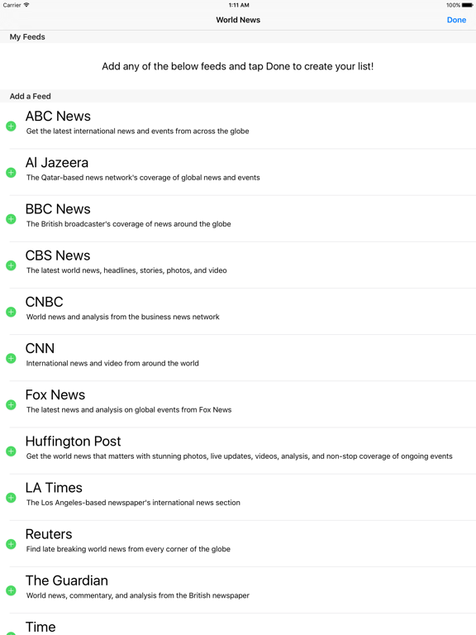Tap Done to save the feed list
This screenshot has height=635, width=476.
456,20
